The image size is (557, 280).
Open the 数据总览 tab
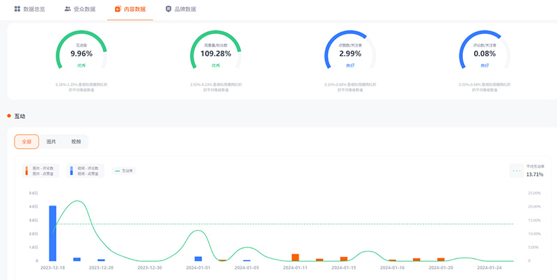click(33, 9)
